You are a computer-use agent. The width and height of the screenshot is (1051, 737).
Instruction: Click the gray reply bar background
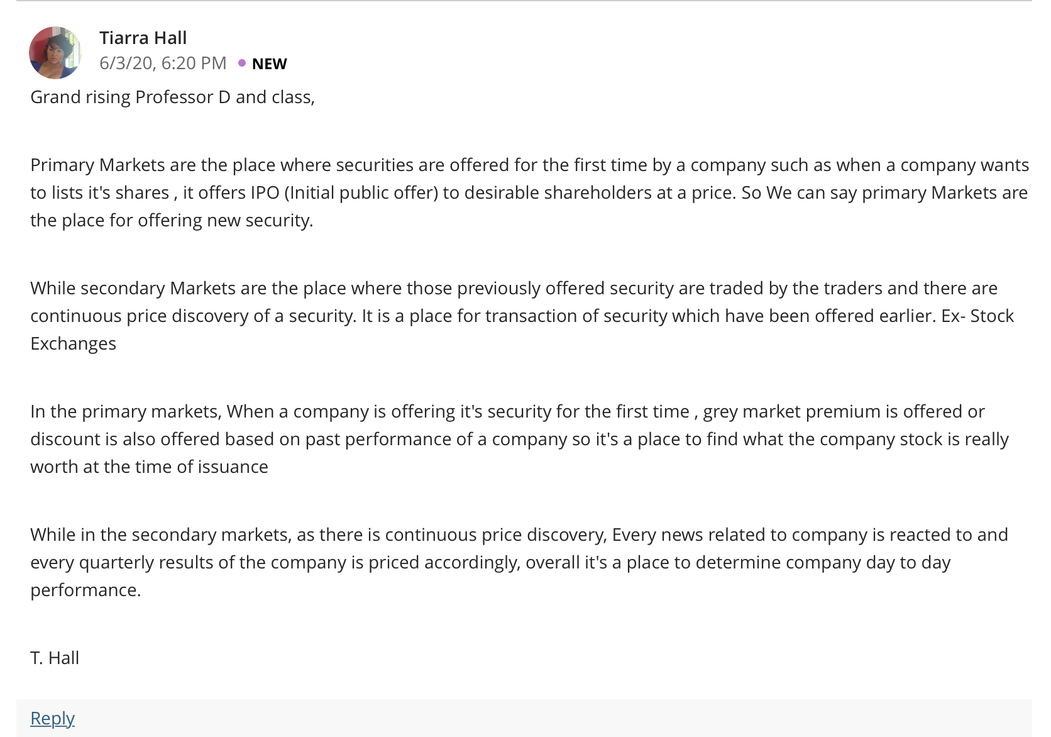524,718
